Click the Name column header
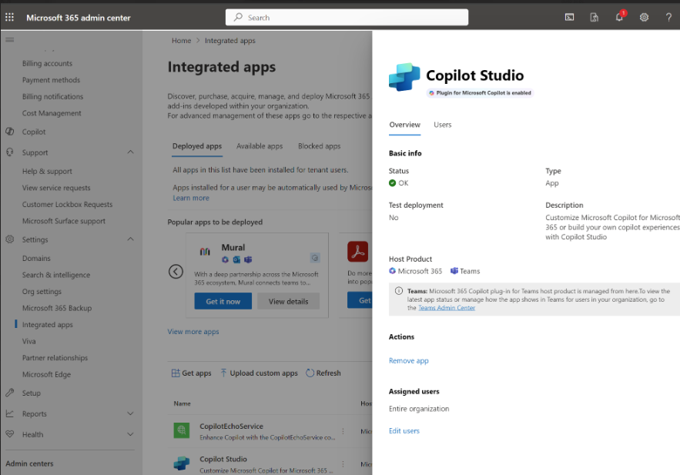Viewport: 680px width, 475px height. [183, 403]
